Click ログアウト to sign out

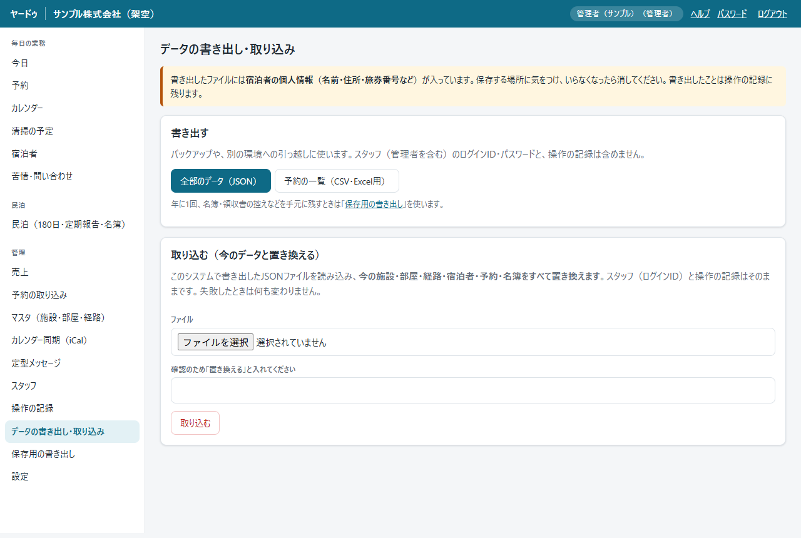tap(772, 14)
